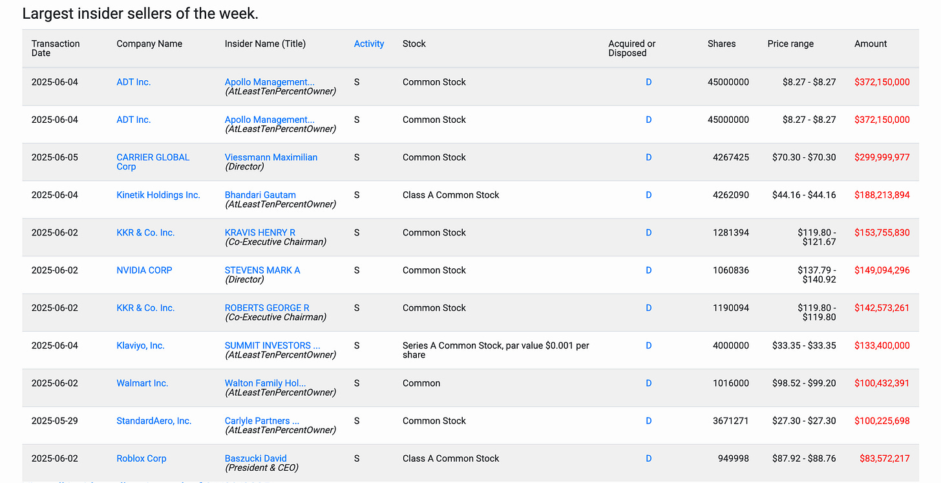Select the amount $142,573,261
The height and width of the screenshot is (483, 941).
pyautogui.click(x=882, y=308)
